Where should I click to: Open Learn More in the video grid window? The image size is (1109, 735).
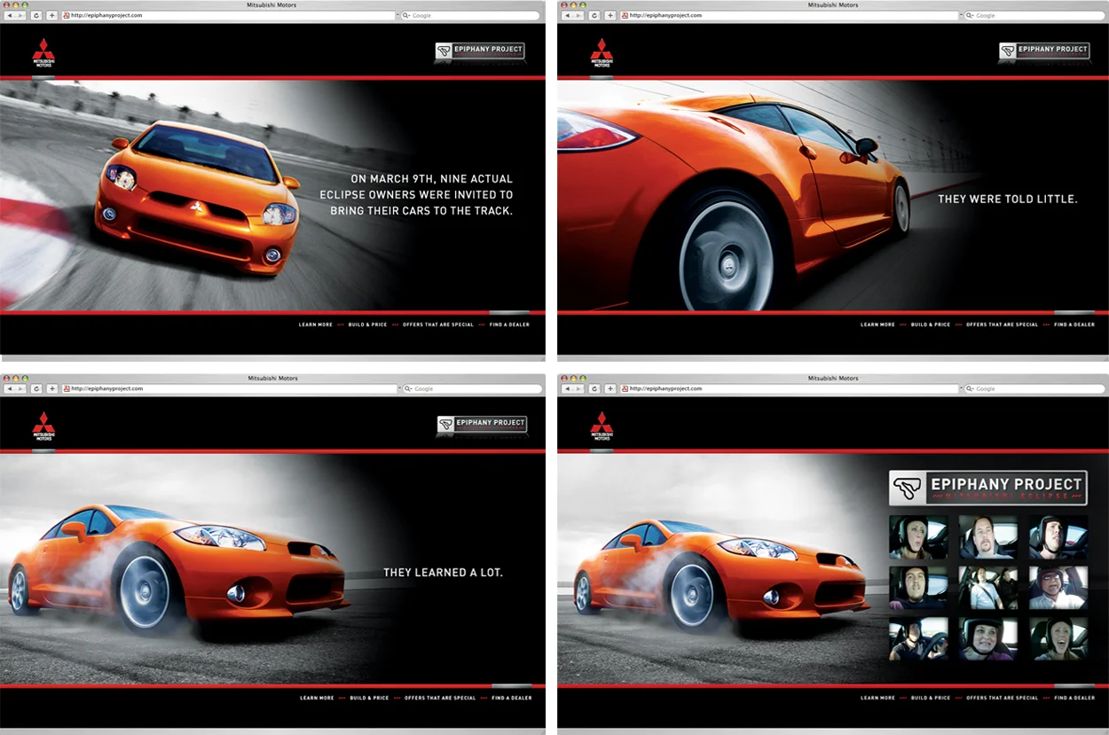click(x=877, y=698)
